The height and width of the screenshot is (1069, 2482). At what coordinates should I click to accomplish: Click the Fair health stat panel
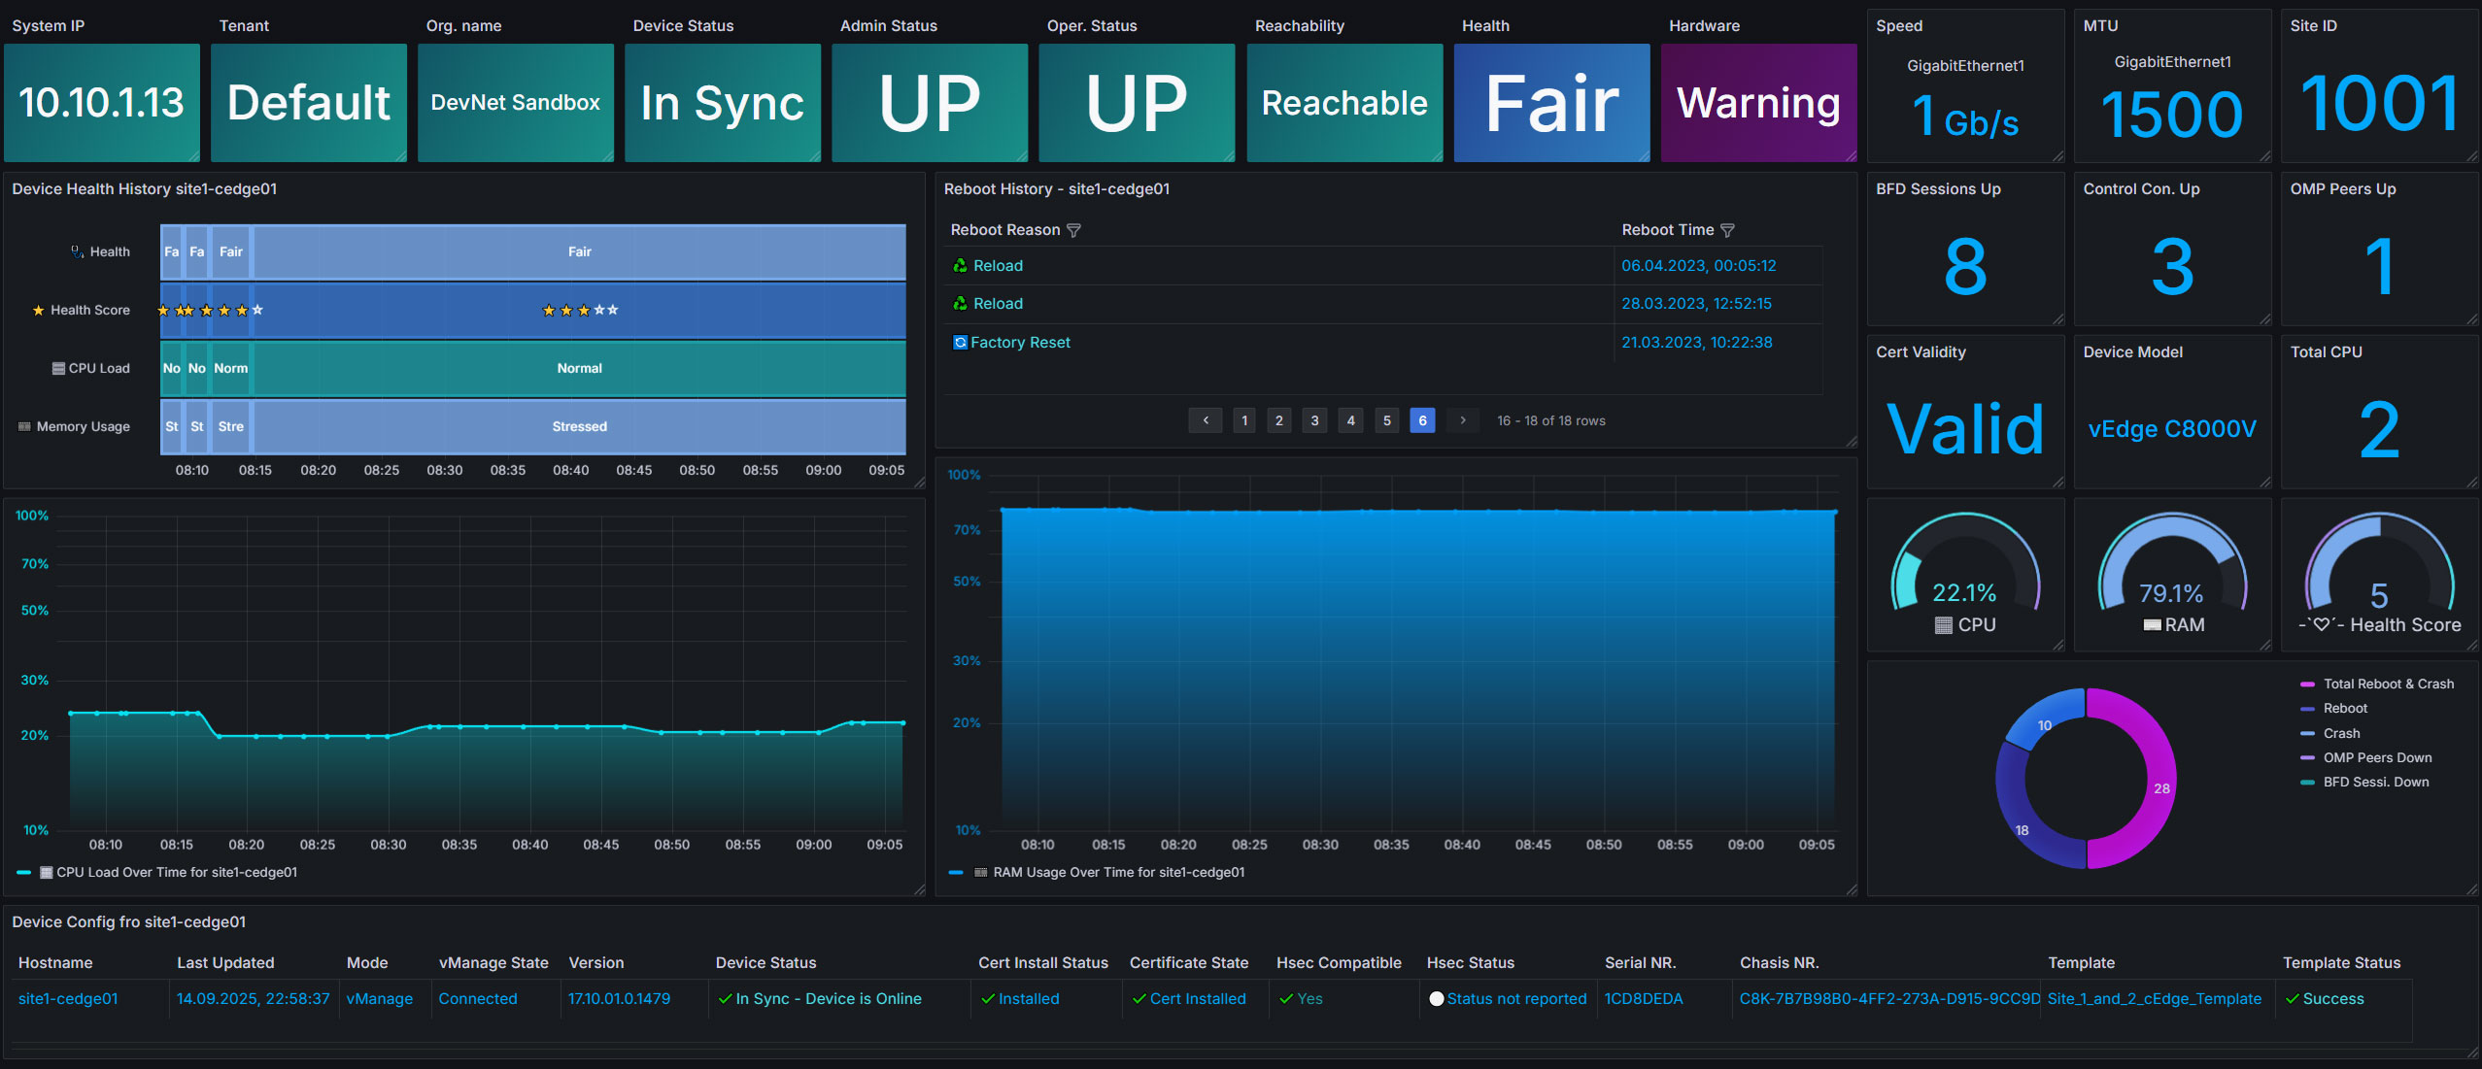click(1551, 103)
